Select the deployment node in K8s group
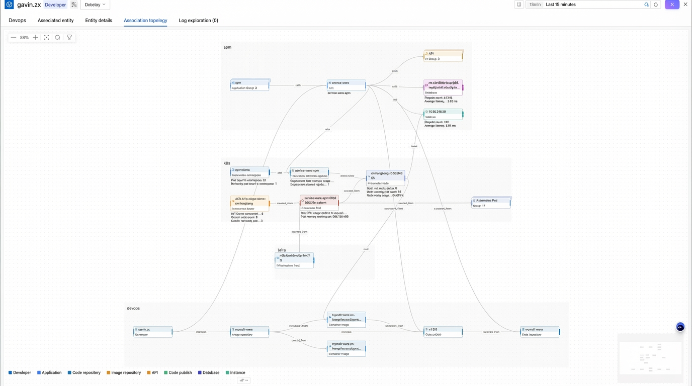Image resolution: width=692 pixels, height=386 pixels. click(x=309, y=173)
